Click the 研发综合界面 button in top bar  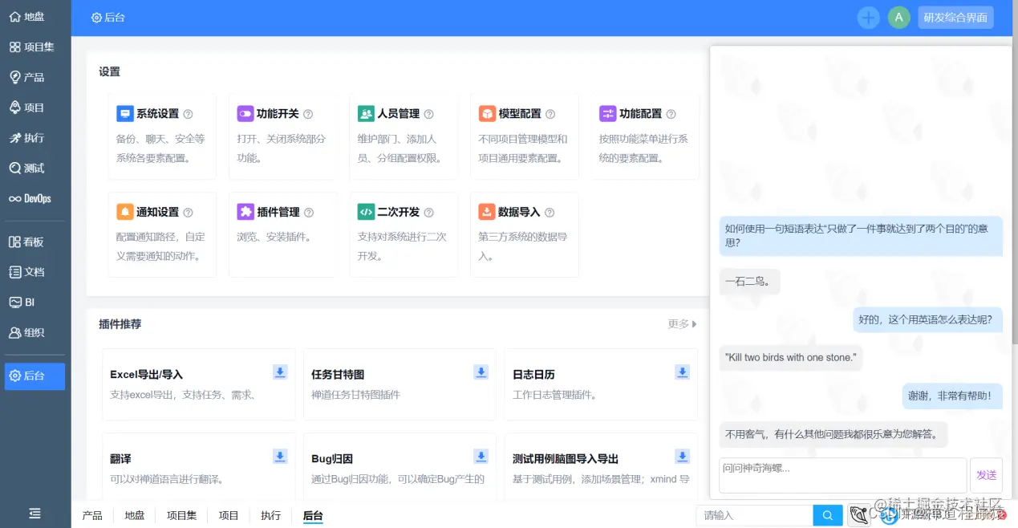tap(955, 17)
